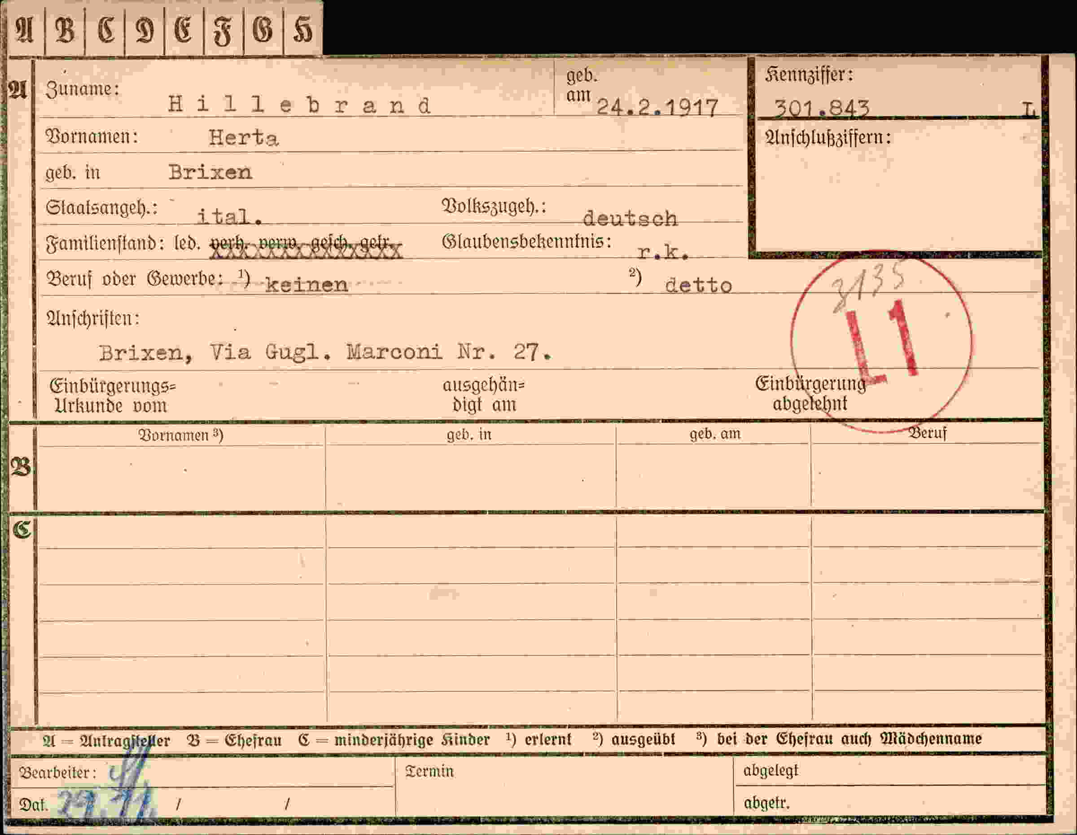Click the surname 'Hillebrand'
Screen dimensions: 1077x835
click(x=300, y=105)
